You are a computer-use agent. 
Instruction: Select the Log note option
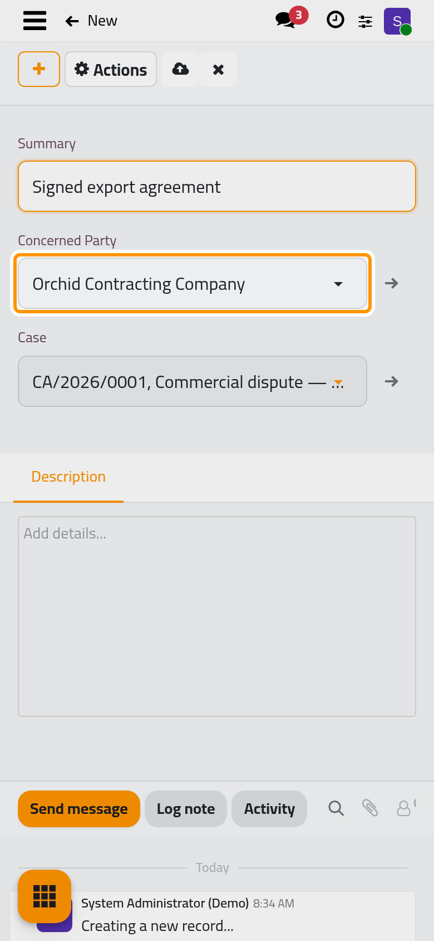pos(186,809)
